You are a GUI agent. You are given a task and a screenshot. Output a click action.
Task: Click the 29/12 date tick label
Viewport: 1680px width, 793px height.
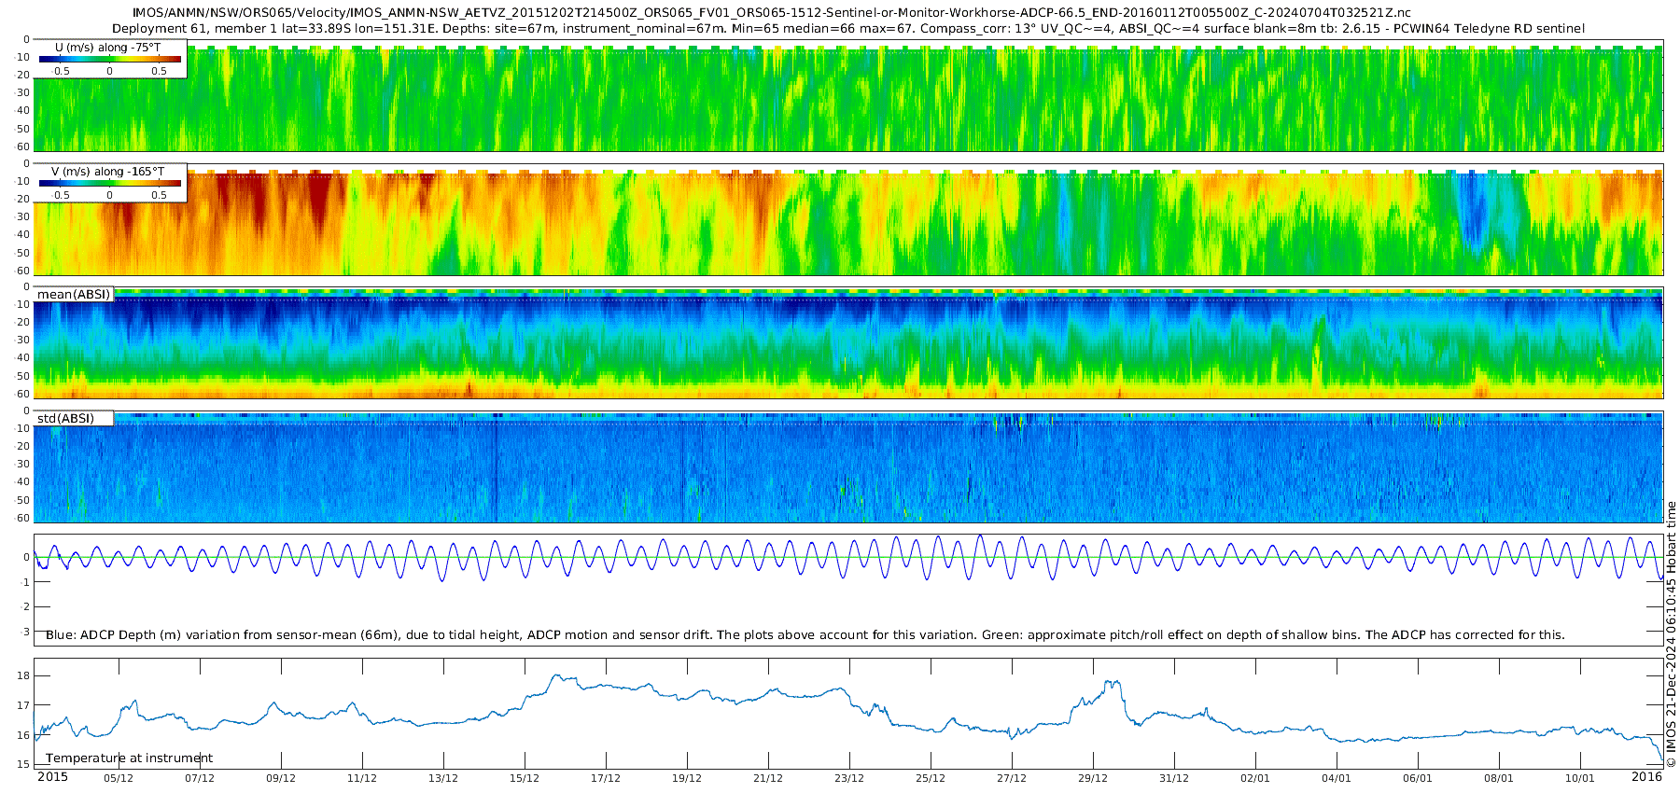click(1093, 778)
